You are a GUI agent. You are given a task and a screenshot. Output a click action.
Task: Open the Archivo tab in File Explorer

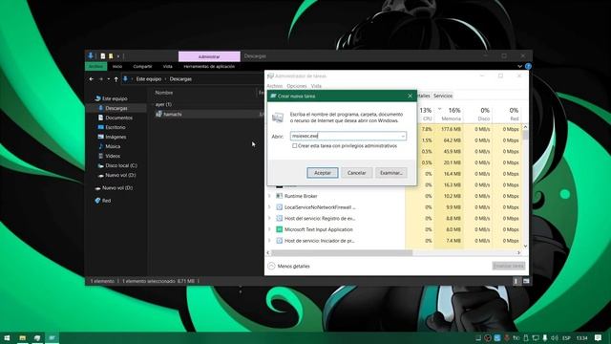pyautogui.click(x=95, y=66)
